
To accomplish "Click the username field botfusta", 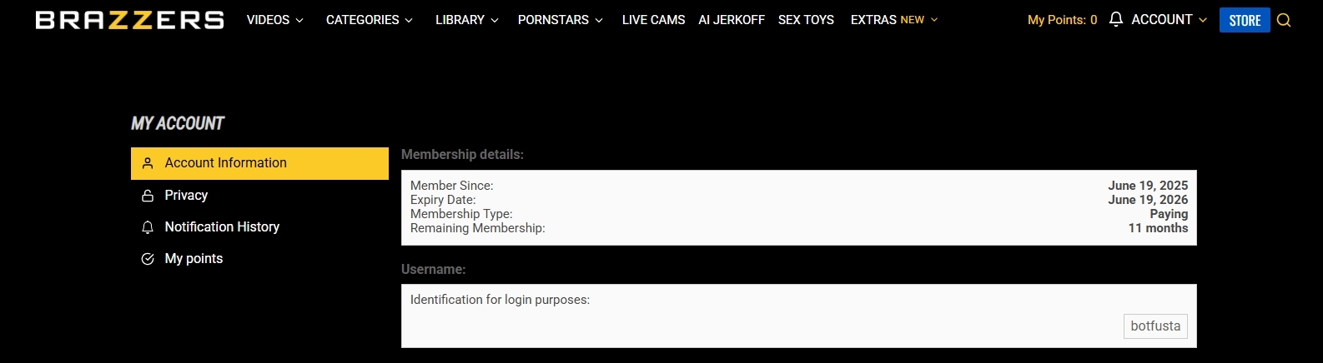I will tap(1155, 326).
